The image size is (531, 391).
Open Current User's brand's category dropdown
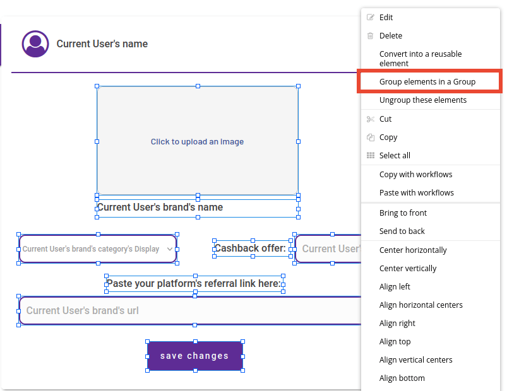(98, 249)
